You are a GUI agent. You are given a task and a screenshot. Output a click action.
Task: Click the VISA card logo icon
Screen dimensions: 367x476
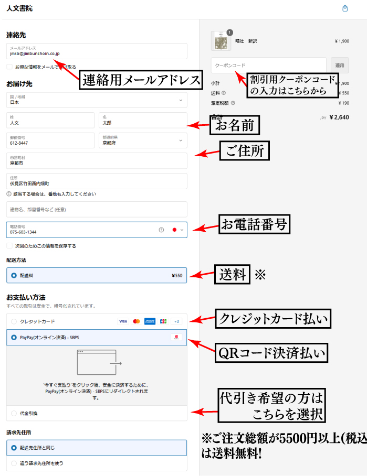pos(123,321)
